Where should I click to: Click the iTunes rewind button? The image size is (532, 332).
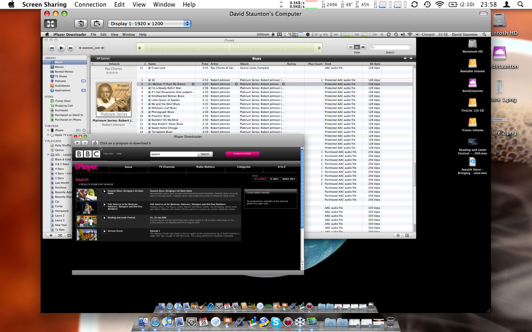click(x=52, y=48)
